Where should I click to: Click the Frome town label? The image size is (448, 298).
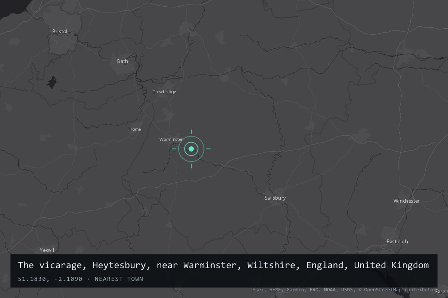tap(135, 129)
